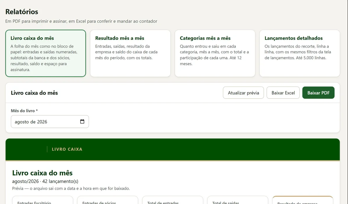
Task: Click the LIVRO CAIXA banner label
Action: 67,149
